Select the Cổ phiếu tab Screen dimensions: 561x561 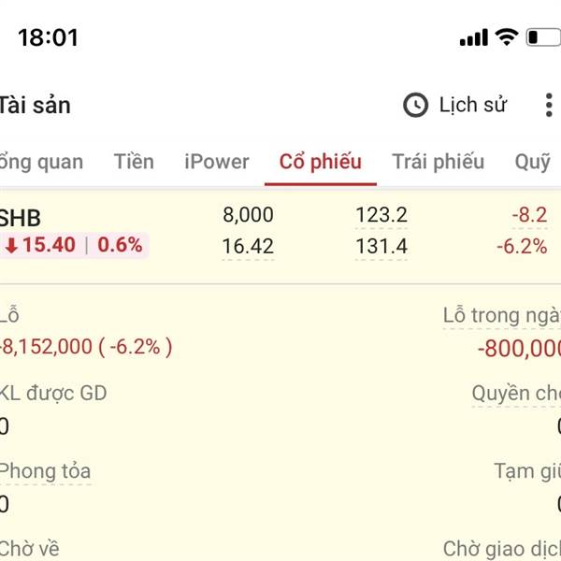320,162
